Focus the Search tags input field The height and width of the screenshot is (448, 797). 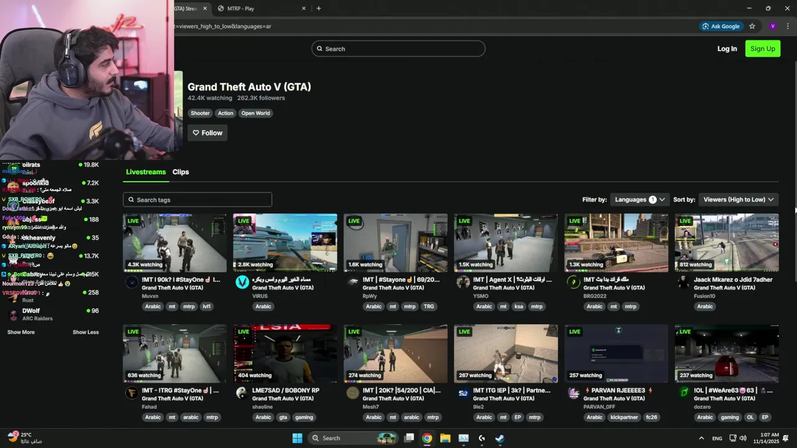[197, 200]
